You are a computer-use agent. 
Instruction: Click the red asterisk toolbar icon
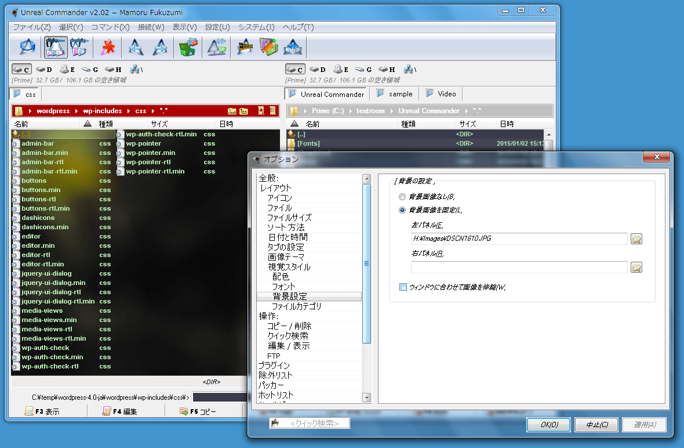[x=108, y=47]
